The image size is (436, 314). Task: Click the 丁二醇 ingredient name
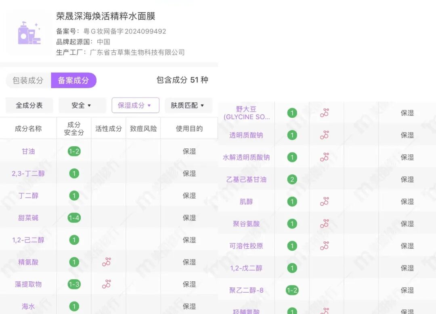pos(28,196)
